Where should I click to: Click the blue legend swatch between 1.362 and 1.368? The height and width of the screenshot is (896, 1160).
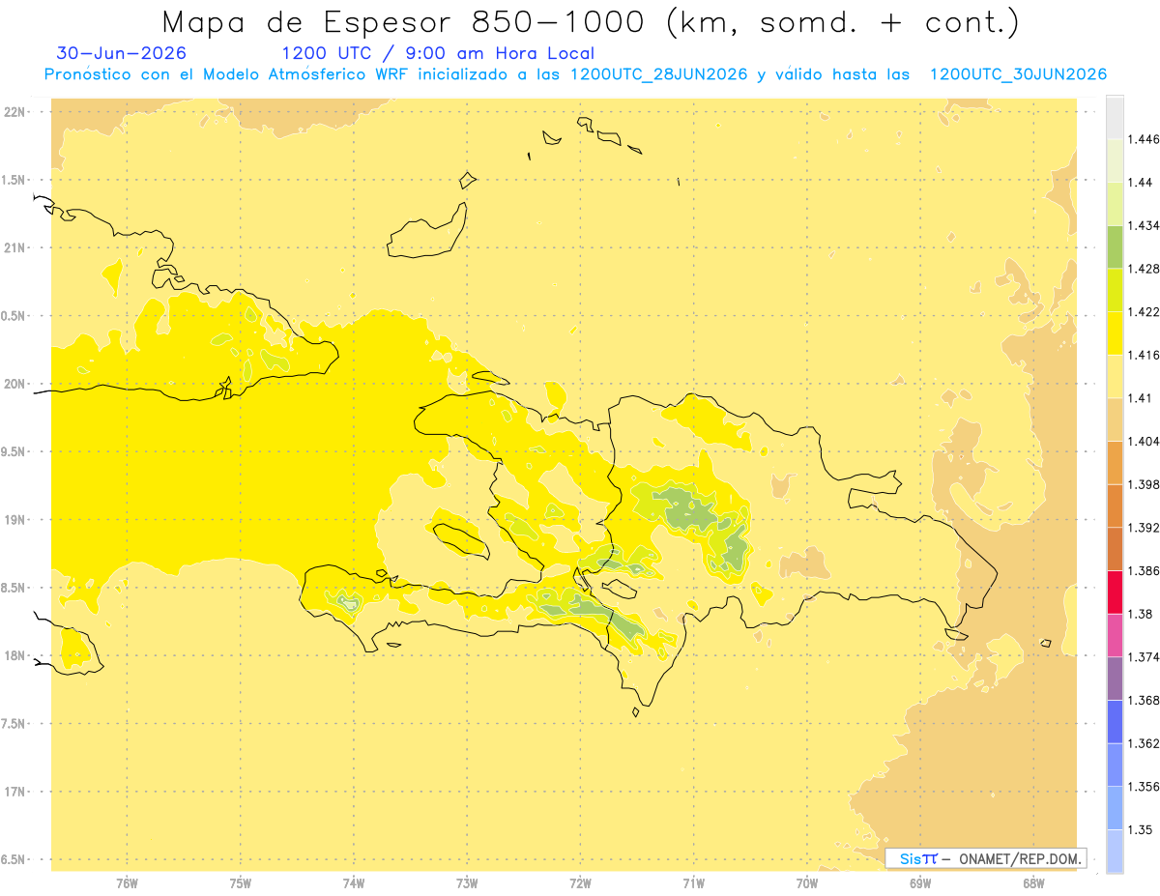click(x=1115, y=721)
